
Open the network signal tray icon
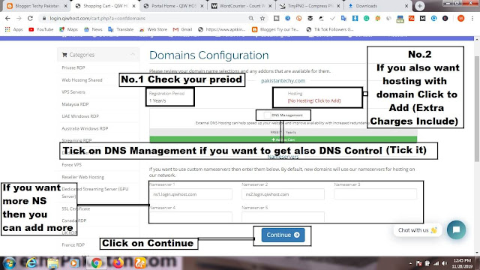(436, 263)
